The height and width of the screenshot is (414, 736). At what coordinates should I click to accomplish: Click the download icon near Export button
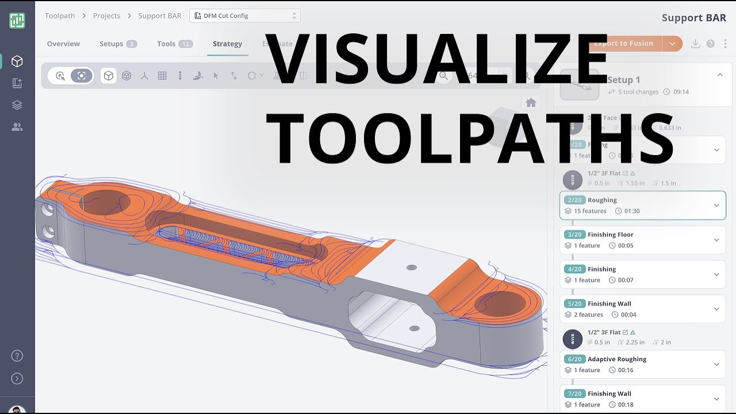pyautogui.click(x=695, y=44)
